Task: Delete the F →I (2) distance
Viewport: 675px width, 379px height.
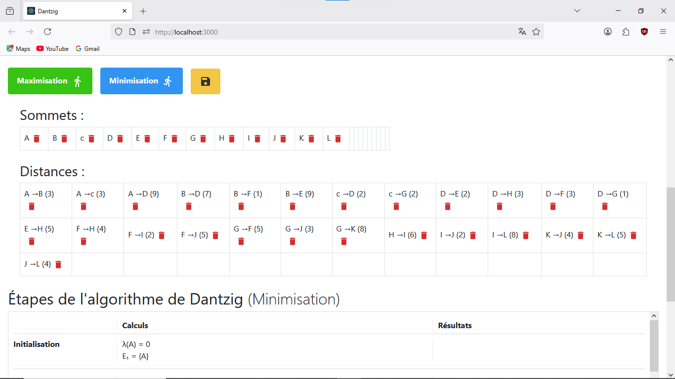Action: coord(162,235)
